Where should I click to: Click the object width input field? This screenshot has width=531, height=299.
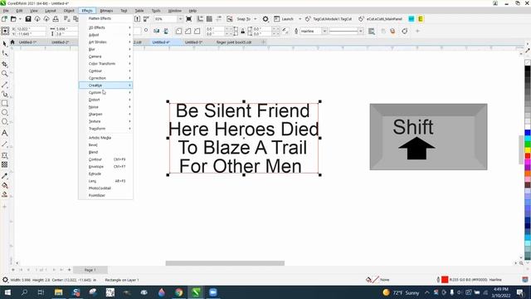(66, 29)
